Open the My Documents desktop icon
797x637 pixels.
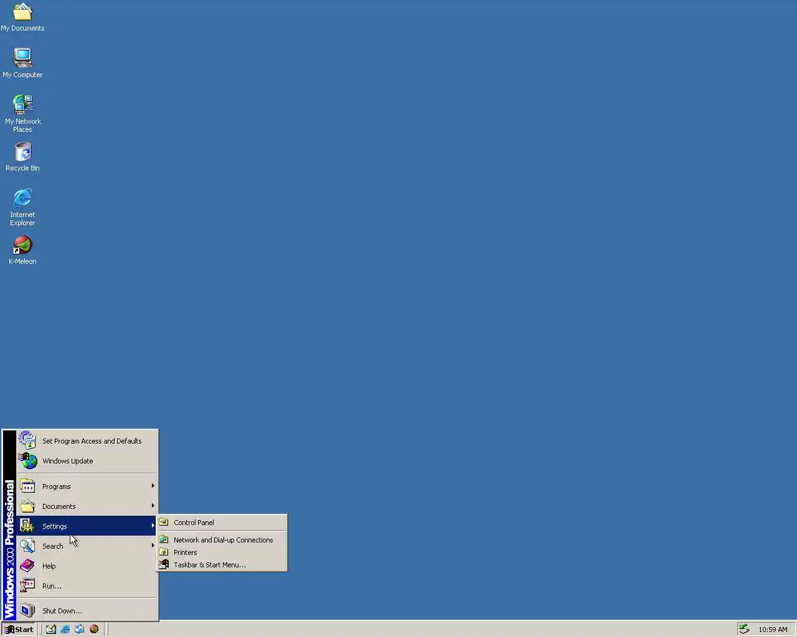click(x=22, y=17)
